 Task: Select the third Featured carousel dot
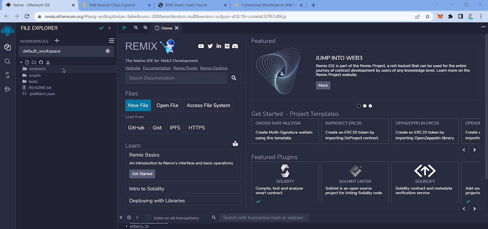point(370,106)
